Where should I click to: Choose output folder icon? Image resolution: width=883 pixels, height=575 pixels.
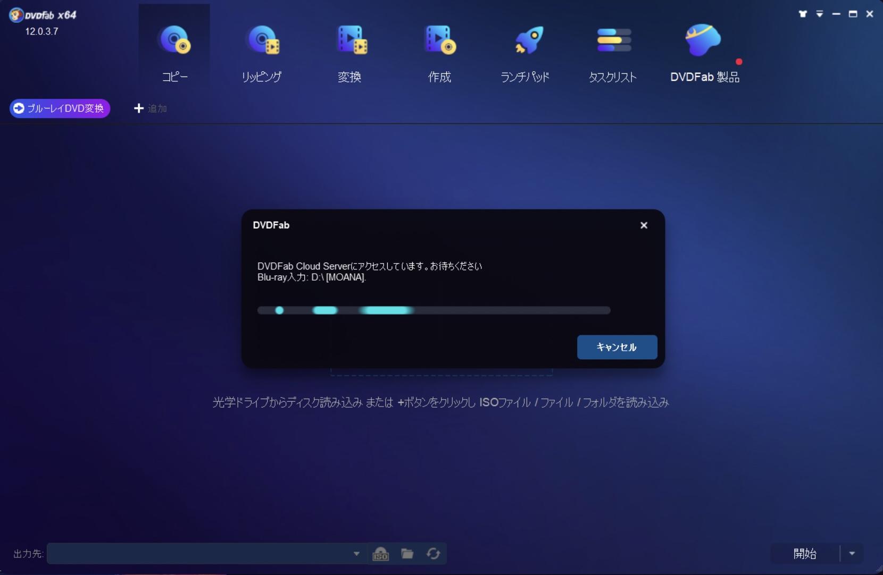click(x=407, y=554)
